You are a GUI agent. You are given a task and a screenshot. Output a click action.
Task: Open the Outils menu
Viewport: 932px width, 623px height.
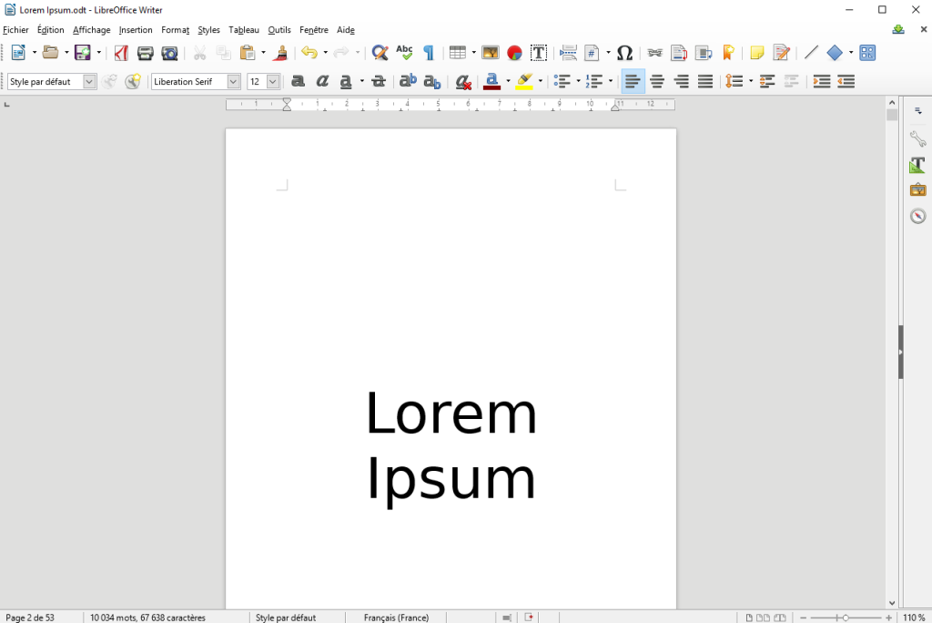click(279, 30)
